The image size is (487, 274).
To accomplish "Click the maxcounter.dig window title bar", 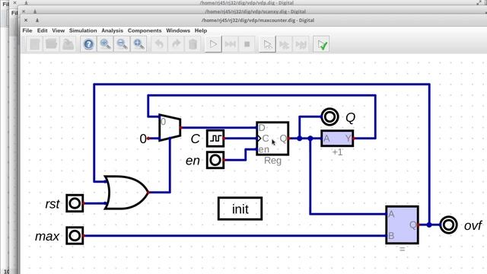I will 258,21.
